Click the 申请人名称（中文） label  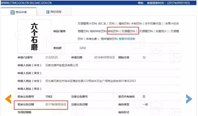tap(30, 65)
